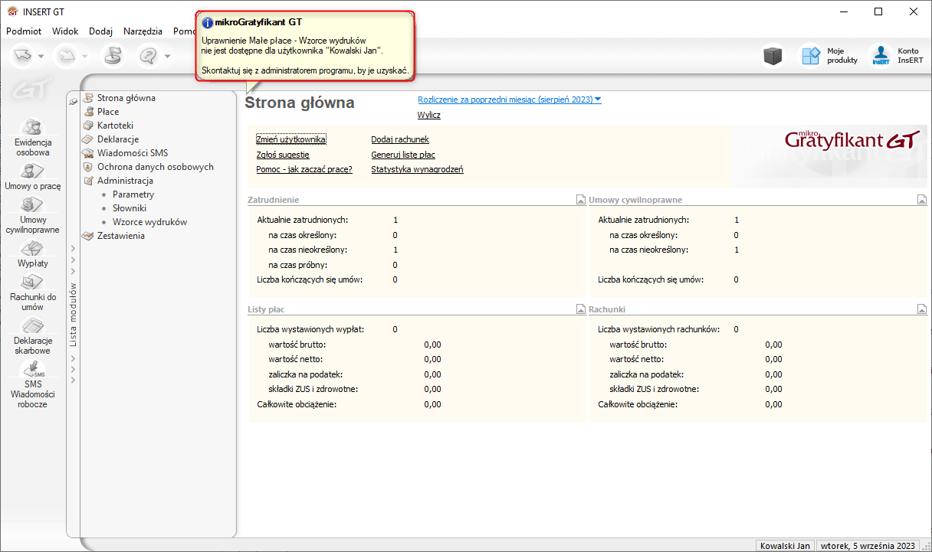The height and width of the screenshot is (552, 932).
Task: Select Strona główna in module tree
Action: 126,98
